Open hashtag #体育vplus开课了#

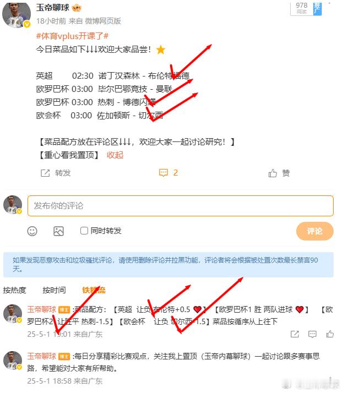tap(72, 36)
